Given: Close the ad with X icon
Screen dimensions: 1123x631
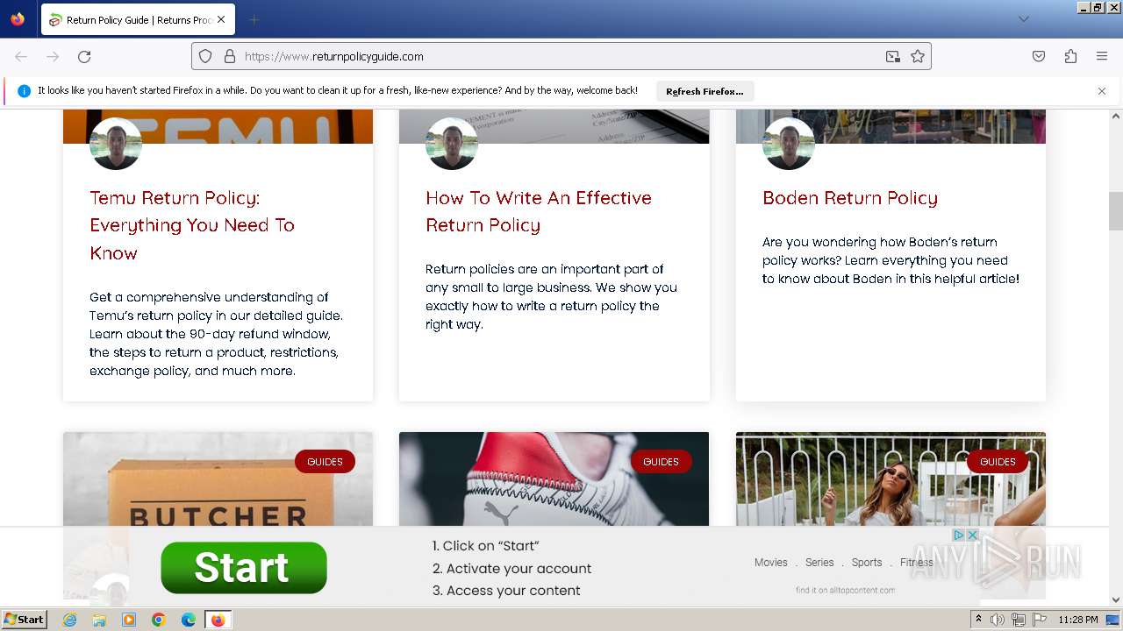Looking at the screenshot, I should (972, 535).
